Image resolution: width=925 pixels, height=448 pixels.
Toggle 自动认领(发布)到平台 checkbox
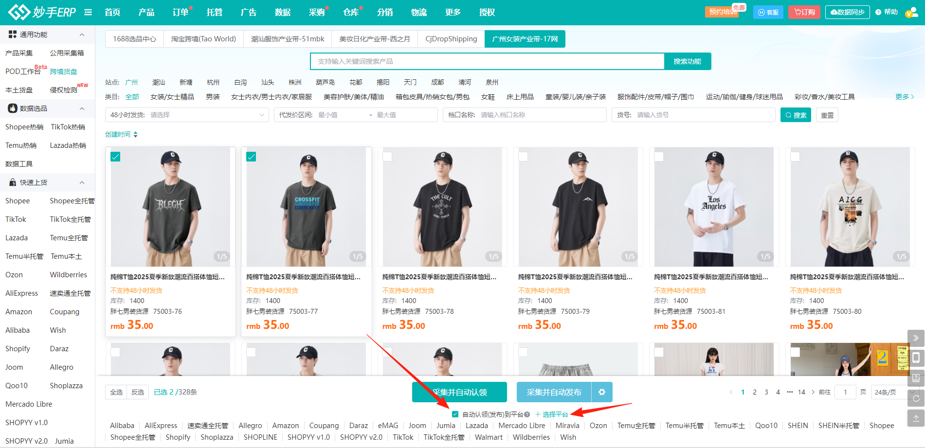click(x=455, y=414)
